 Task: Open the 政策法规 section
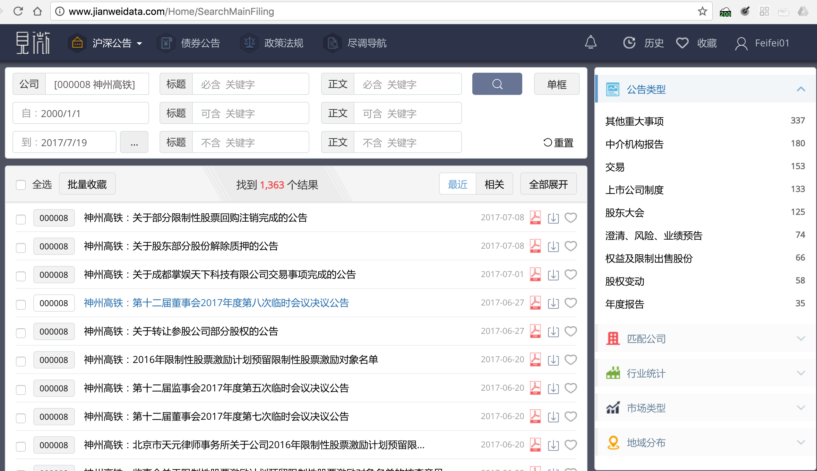[x=272, y=43]
